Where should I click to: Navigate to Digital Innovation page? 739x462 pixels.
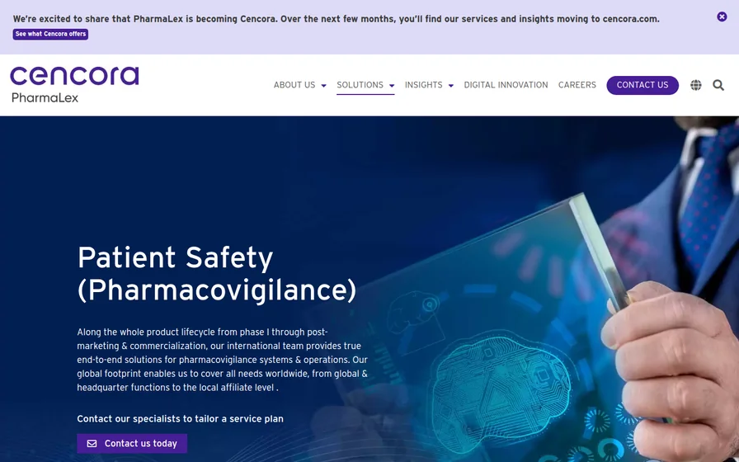pyautogui.click(x=506, y=85)
